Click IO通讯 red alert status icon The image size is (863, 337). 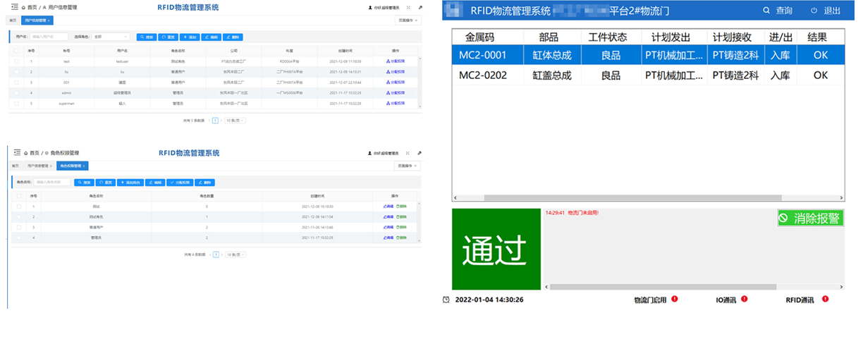[x=745, y=299]
